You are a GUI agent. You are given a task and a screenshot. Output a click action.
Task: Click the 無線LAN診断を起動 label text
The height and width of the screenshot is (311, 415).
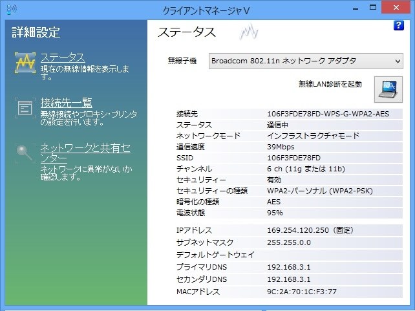tap(330, 84)
